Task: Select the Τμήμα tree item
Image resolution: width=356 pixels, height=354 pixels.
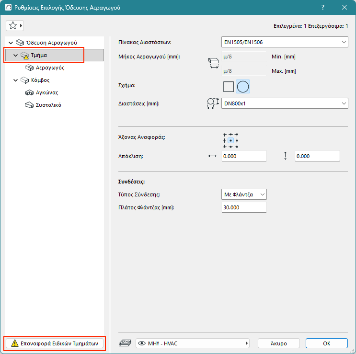Action: pos(55,55)
